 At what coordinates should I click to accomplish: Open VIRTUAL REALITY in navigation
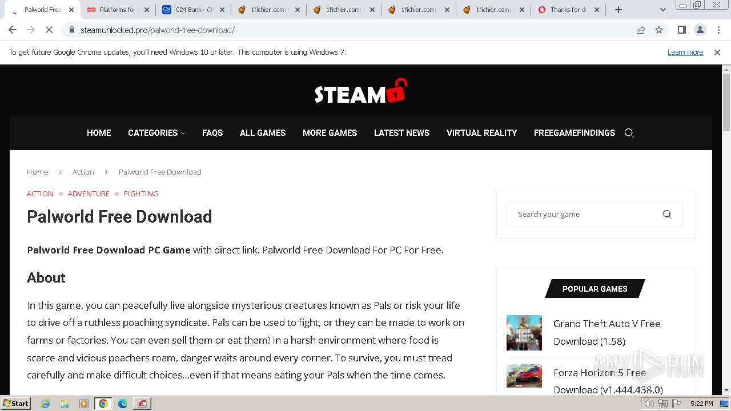click(x=481, y=133)
